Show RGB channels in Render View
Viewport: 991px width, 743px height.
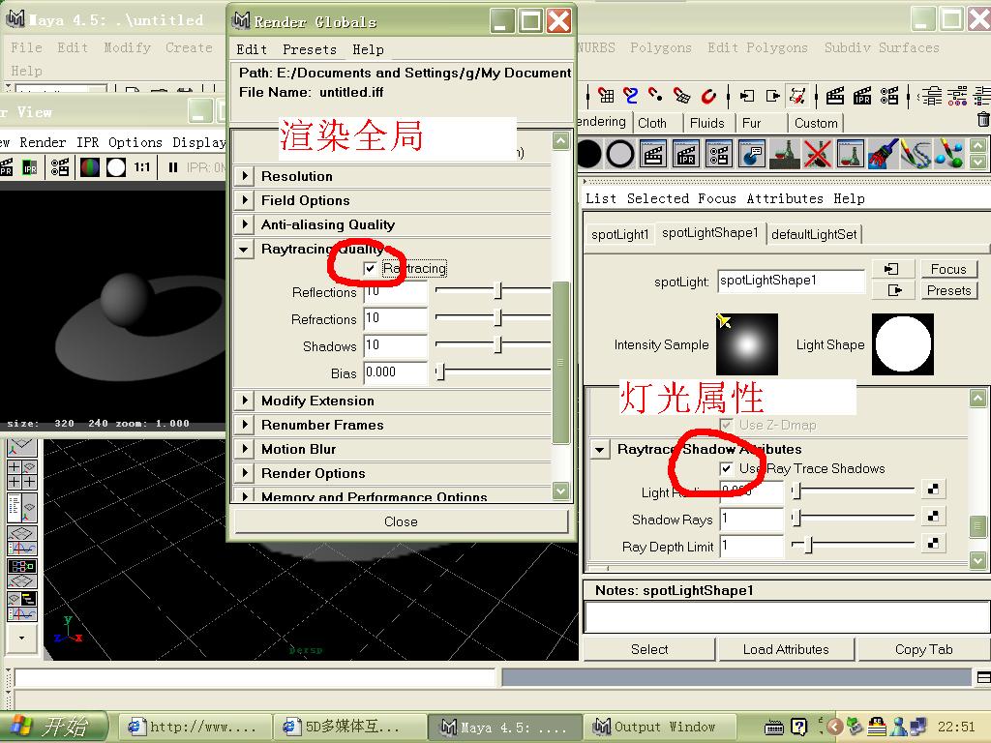pyautogui.click(x=90, y=167)
